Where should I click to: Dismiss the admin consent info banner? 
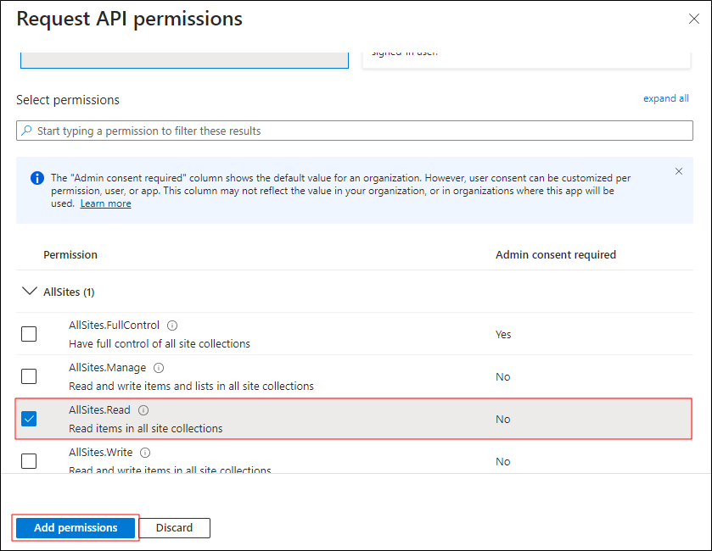point(679,171)
